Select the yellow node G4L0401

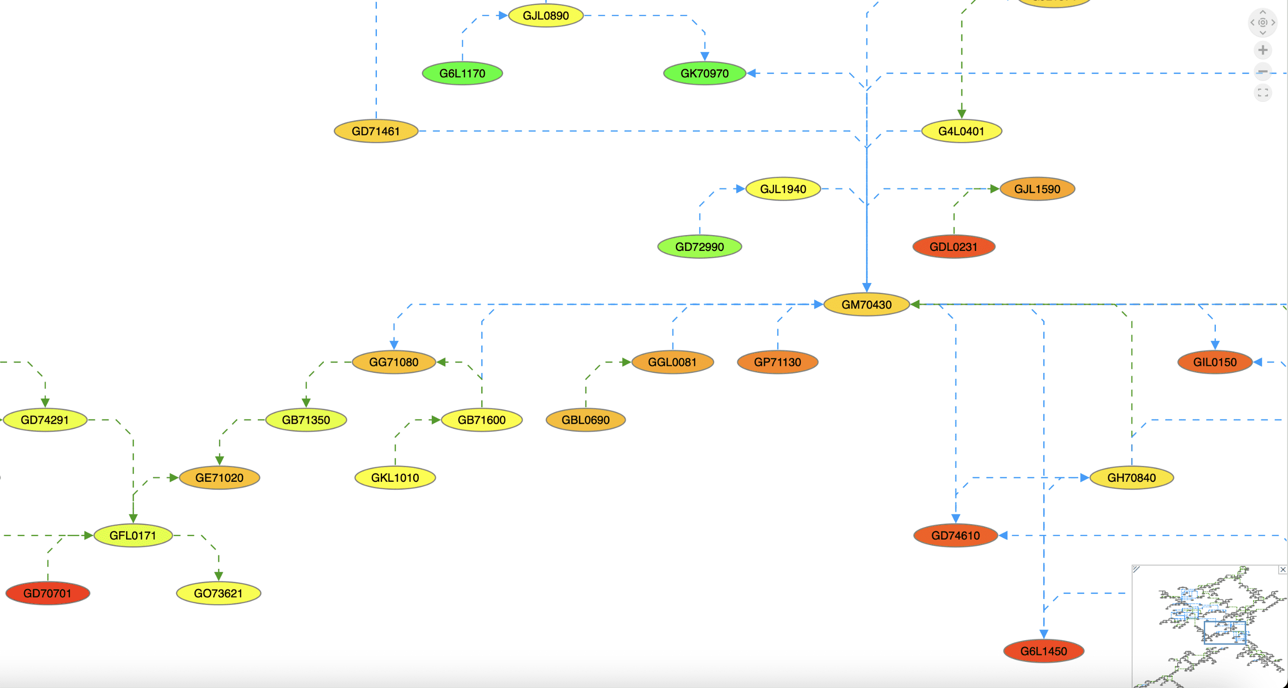point(961,131)
